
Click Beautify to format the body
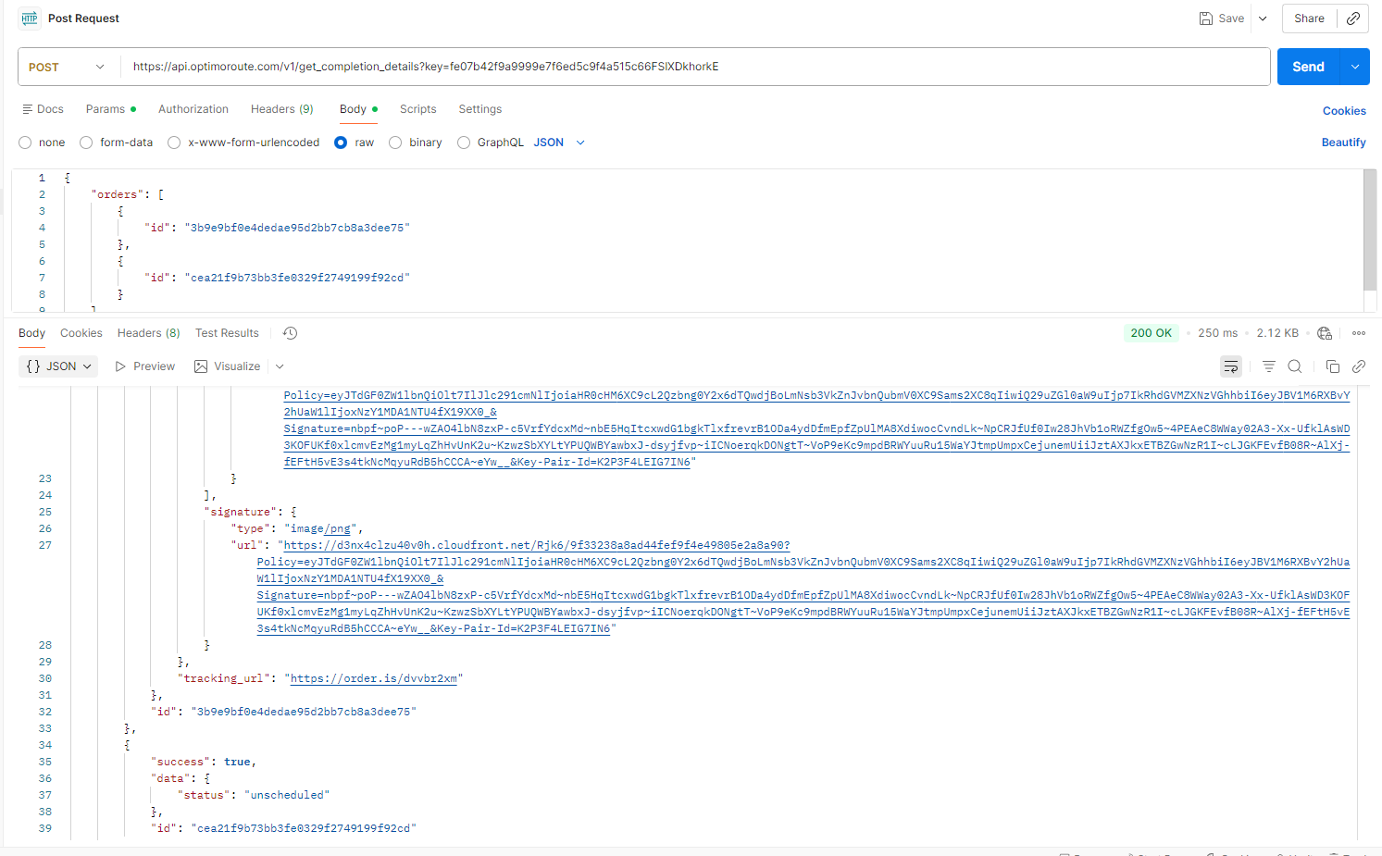(x=1343, y=143)
